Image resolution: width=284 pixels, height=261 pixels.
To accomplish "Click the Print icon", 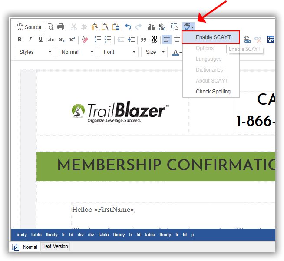I will point(61,27).
